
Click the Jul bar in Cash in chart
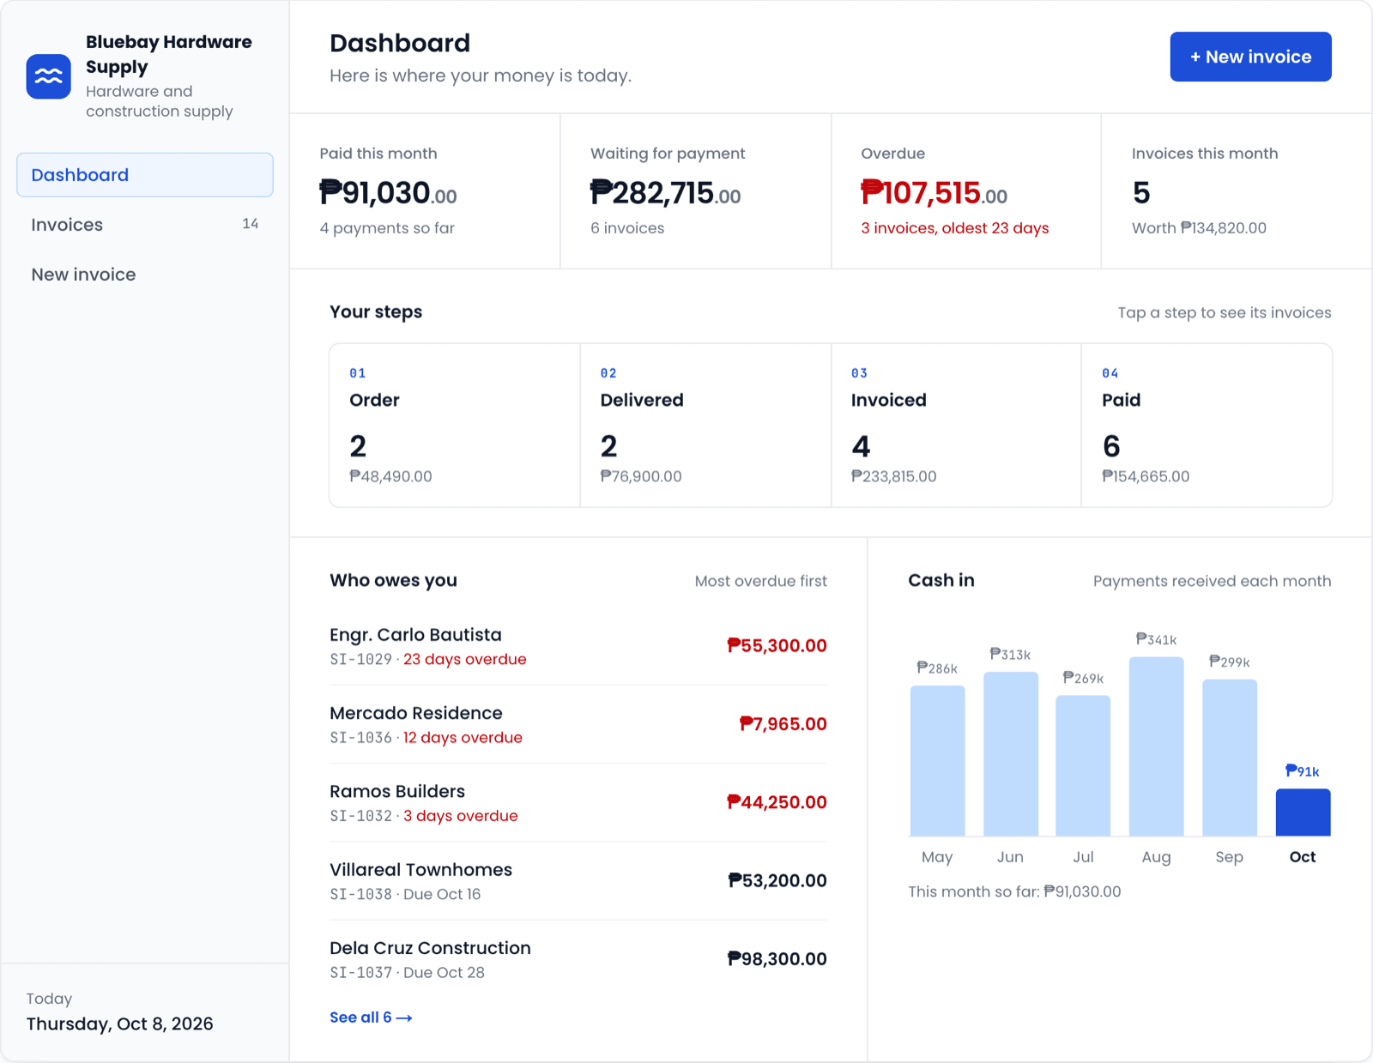point(1083,765)
